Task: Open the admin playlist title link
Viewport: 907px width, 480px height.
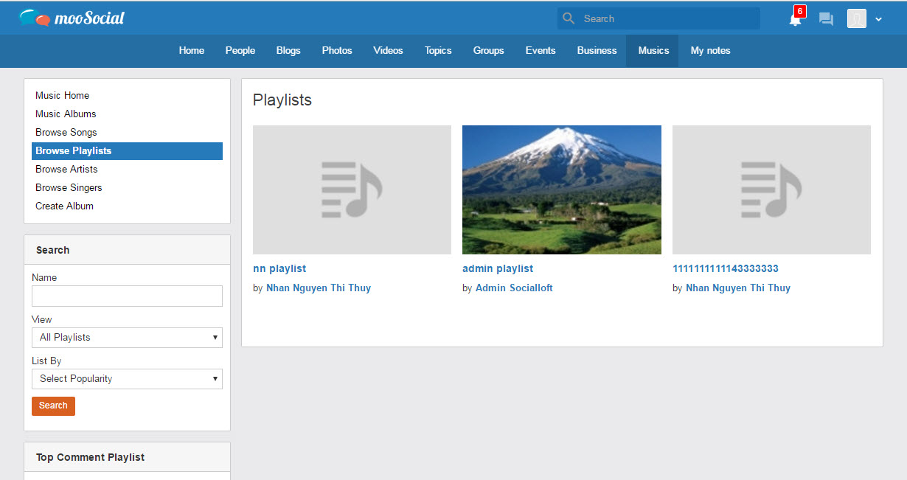Action: 498,268
